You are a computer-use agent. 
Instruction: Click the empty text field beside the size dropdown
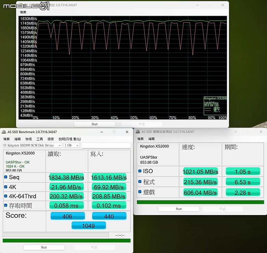click(106, 146)
